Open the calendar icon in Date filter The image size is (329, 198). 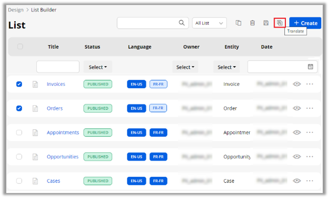[310, 67]
